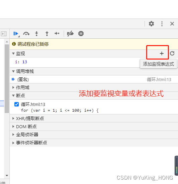Screen dimensions: 178x184
Task: Click the for loop breakpoint code line
Action: [x=60, y=110]
